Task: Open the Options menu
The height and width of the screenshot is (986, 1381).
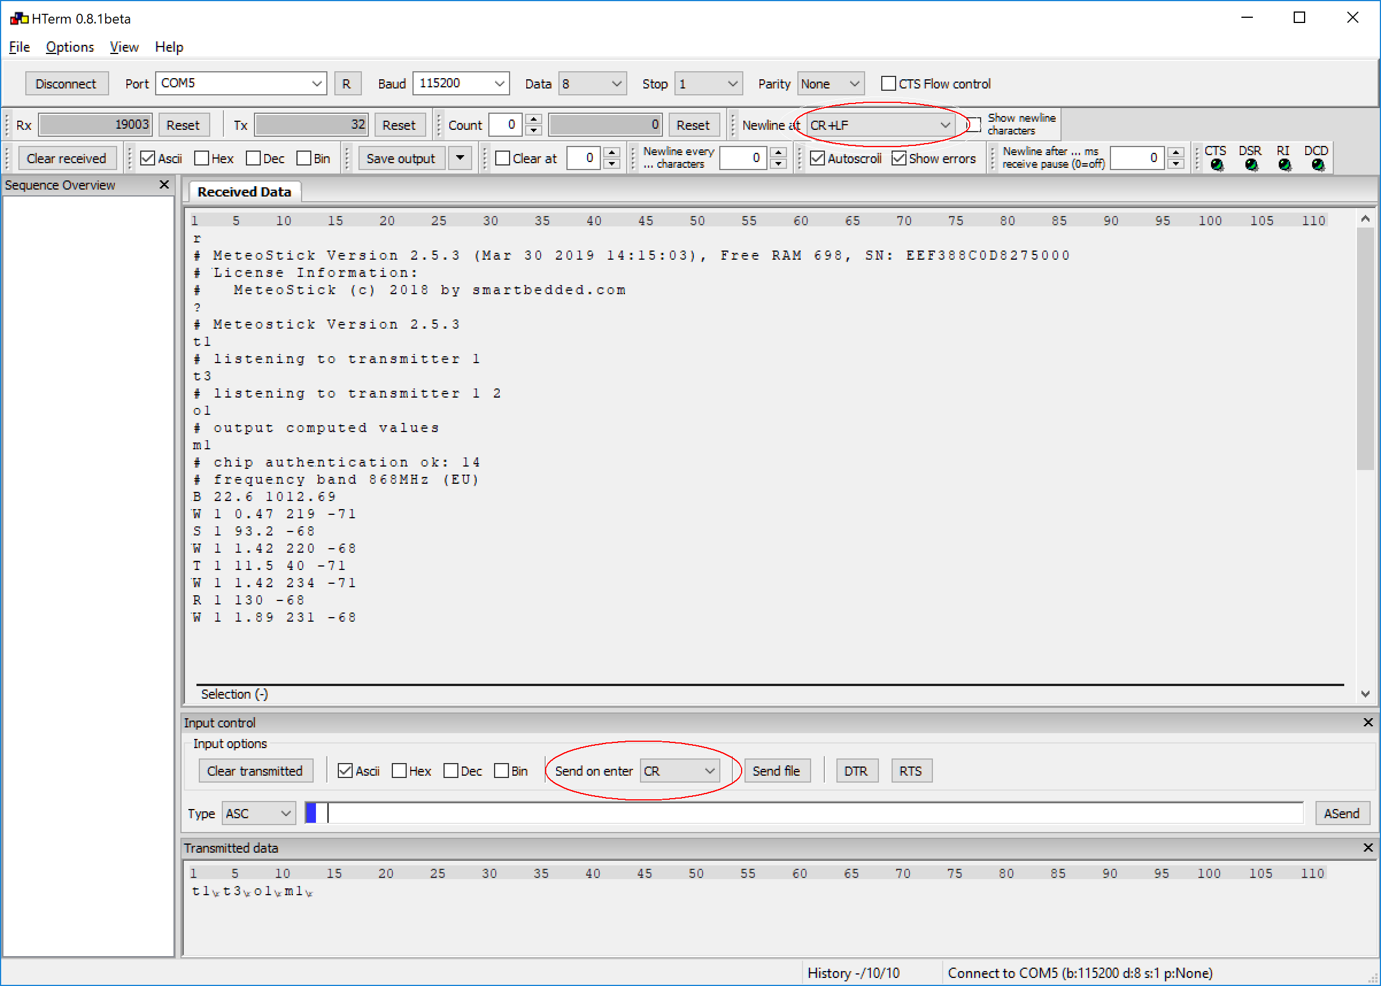Action: coord(70,47)
